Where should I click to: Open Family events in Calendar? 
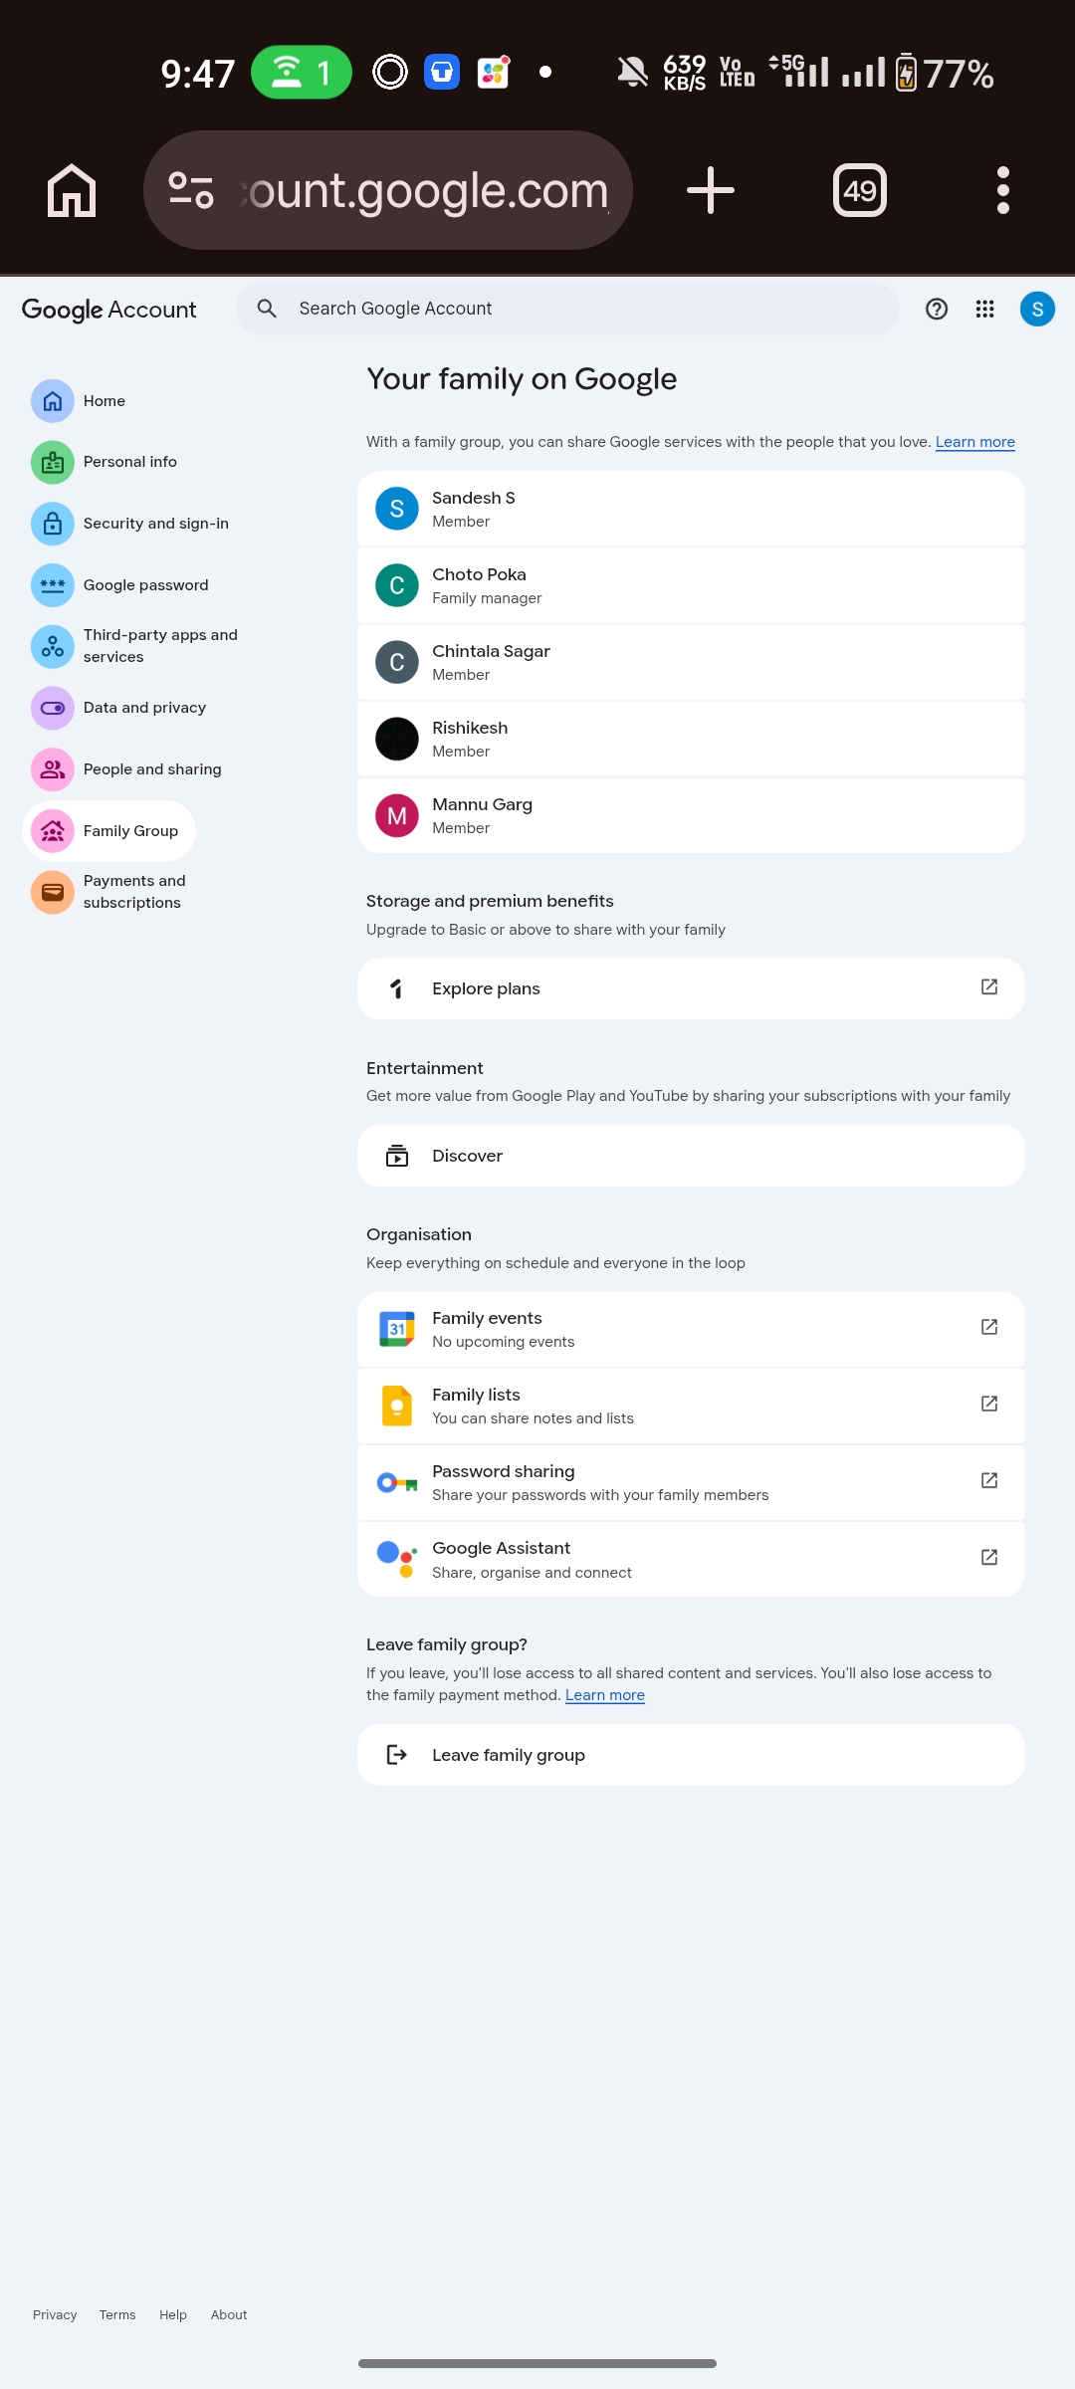pyautogui.click(x=691, y=1329)
